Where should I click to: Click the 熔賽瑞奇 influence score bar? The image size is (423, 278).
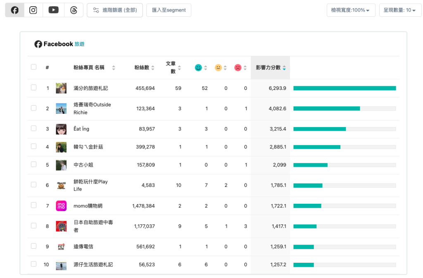click(x=345, y=108)
